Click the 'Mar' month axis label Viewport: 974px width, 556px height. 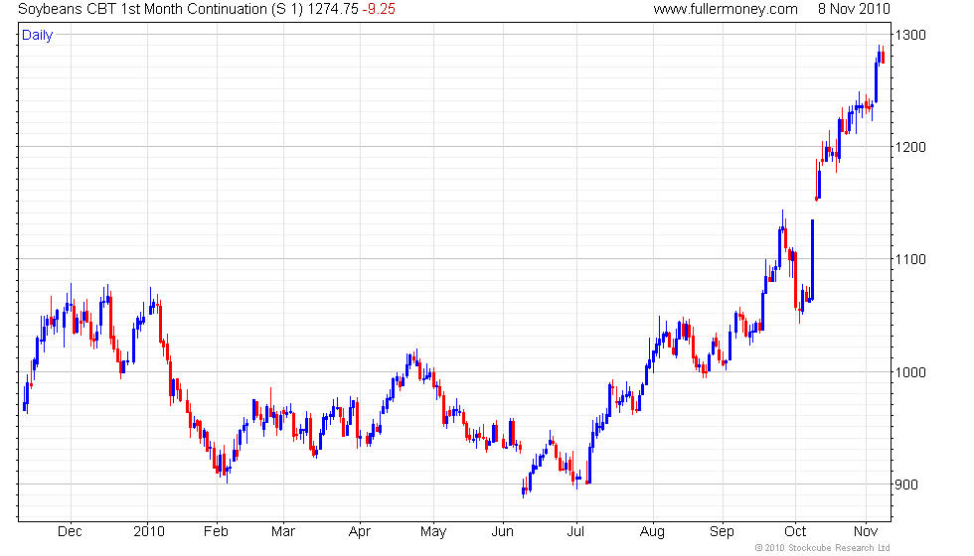click(x=283, y=532)
